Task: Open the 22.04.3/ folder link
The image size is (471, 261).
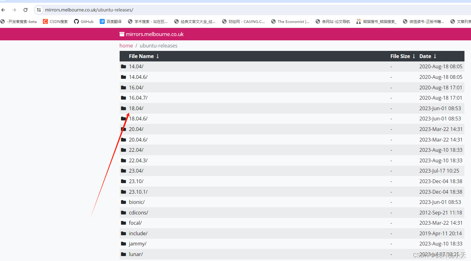Action: (x=138, y=160)
